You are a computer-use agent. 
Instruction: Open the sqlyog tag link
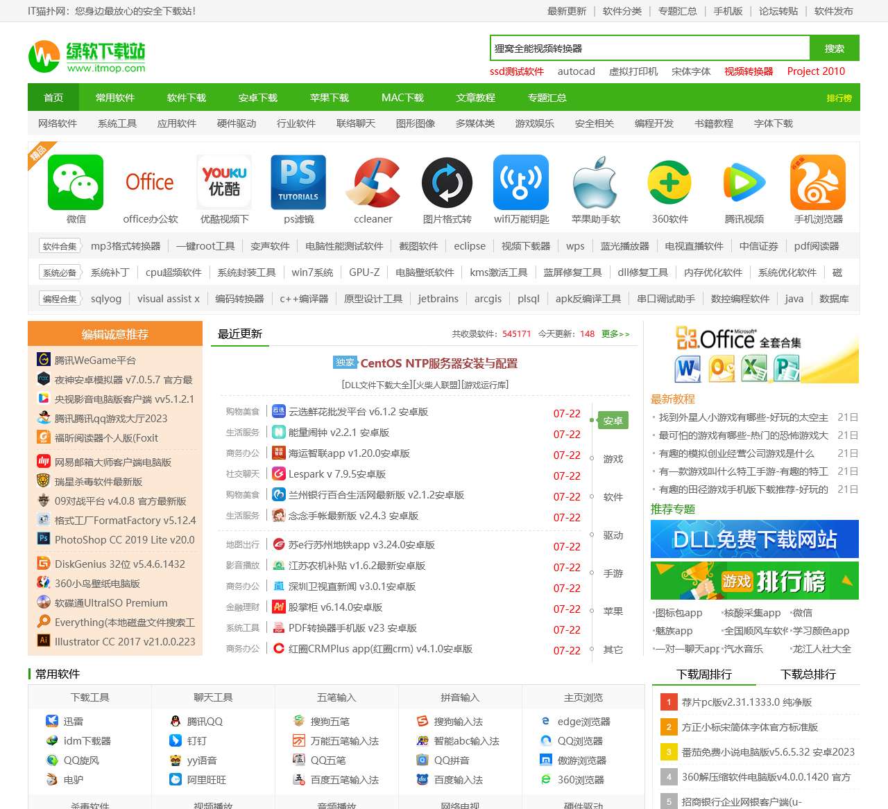[106, 299]
